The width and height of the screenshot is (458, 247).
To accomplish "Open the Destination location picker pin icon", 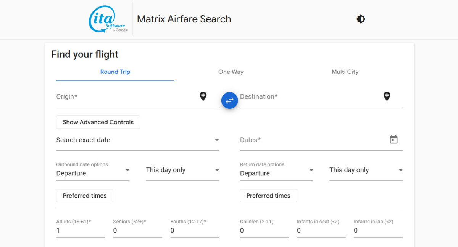I will tap(387, 96).
